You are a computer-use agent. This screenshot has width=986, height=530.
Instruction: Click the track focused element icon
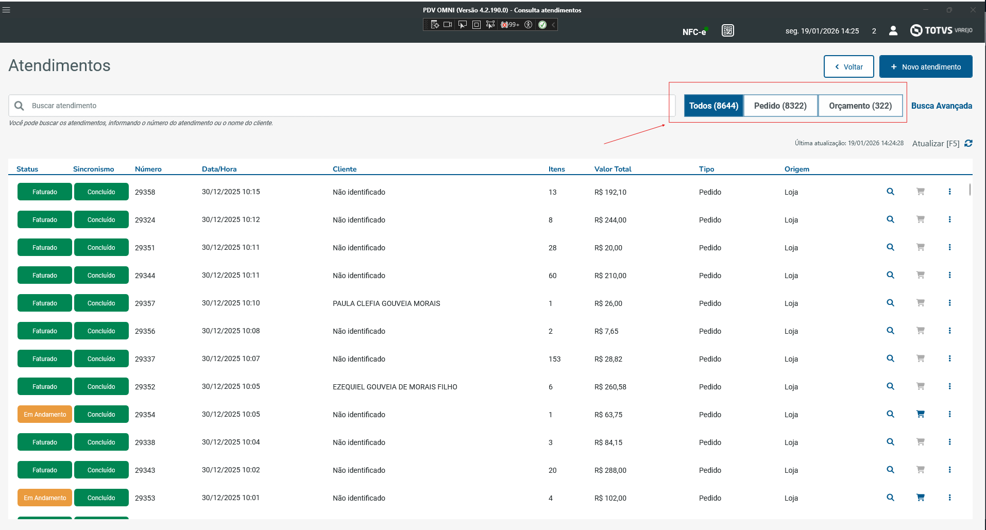pyautogui.click(x=490, y=25)
